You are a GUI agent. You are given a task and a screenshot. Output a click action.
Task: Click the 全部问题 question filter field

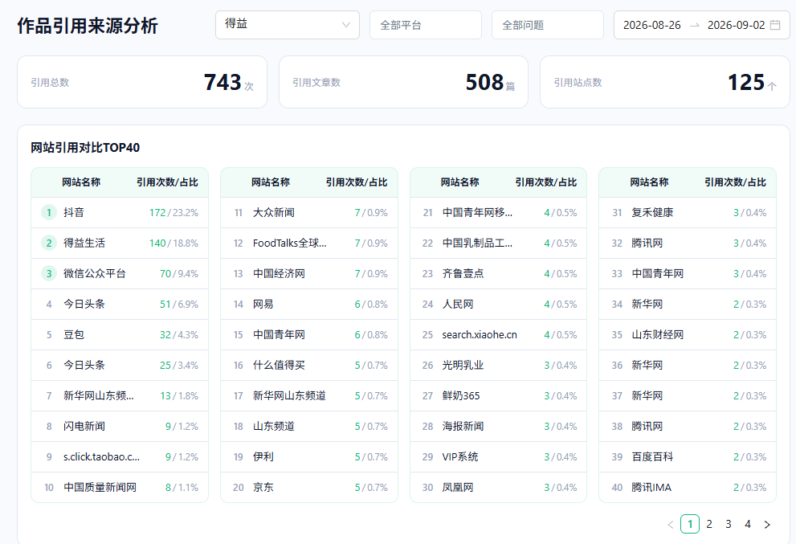tap(547, 25)
